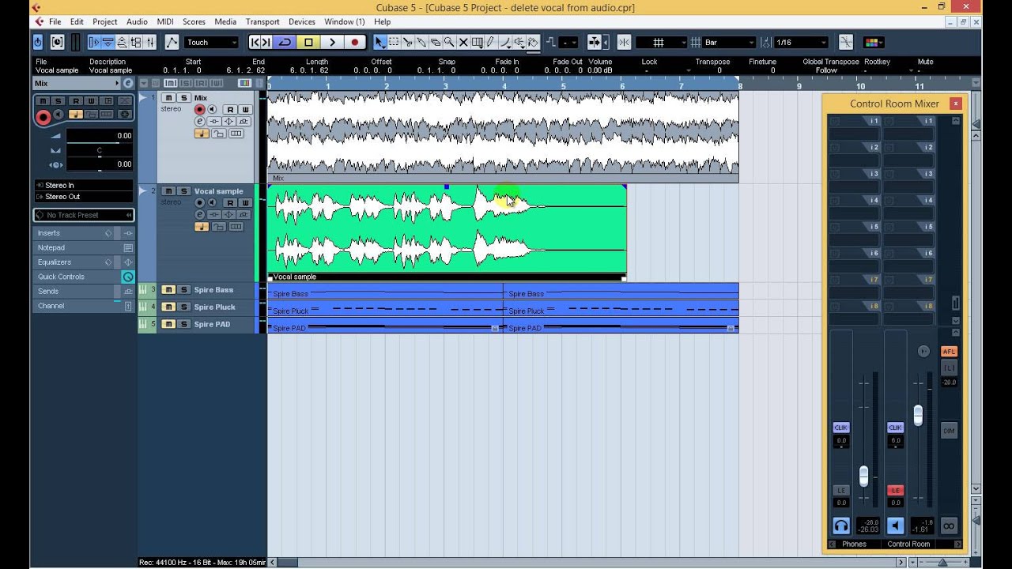Viewport: 1012px width, 569px height.
Task: Unmute the Spire PAD track
Action: pyautogui.click(x=168, y=324)
